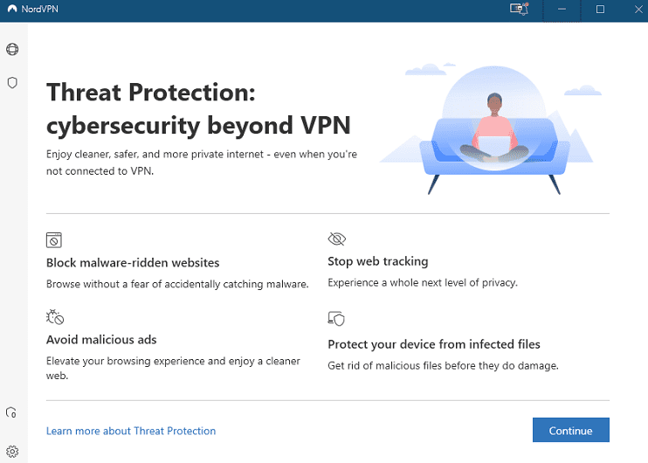The width and height of the screenshot is (648, 463).
Task: Open the Settings gear icon
Action: coord(12,452)
